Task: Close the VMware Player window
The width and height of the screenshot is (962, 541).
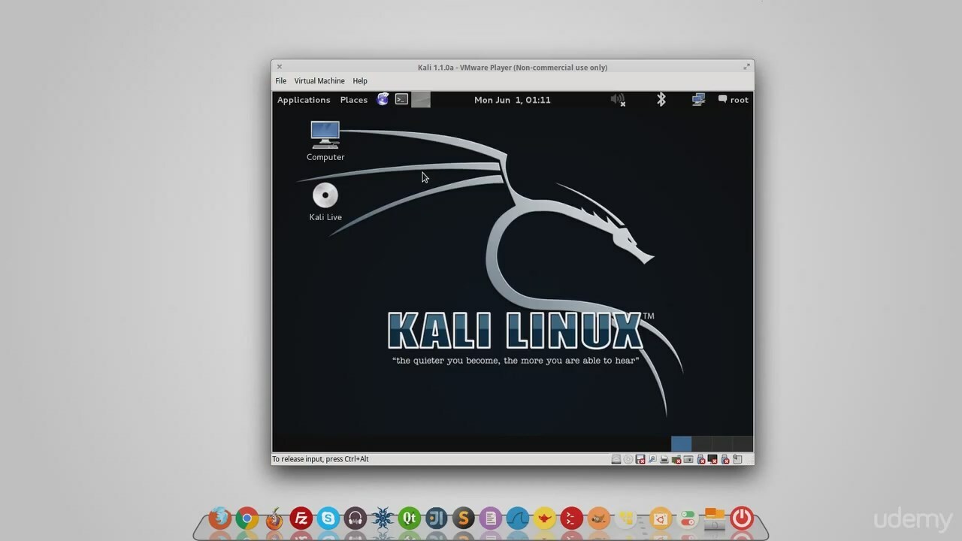Action: coord(280,67)
